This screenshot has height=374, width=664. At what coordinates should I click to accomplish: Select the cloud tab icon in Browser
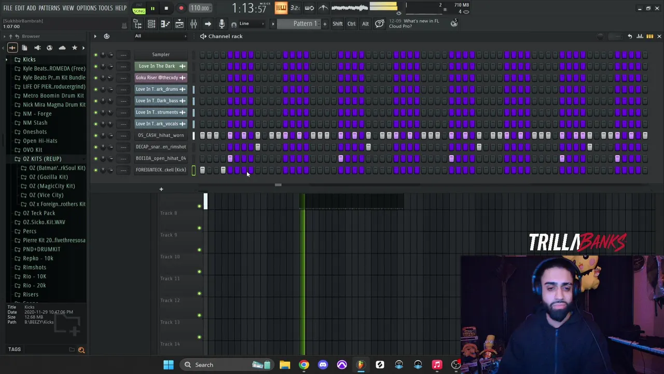click(x=62, y=48)
